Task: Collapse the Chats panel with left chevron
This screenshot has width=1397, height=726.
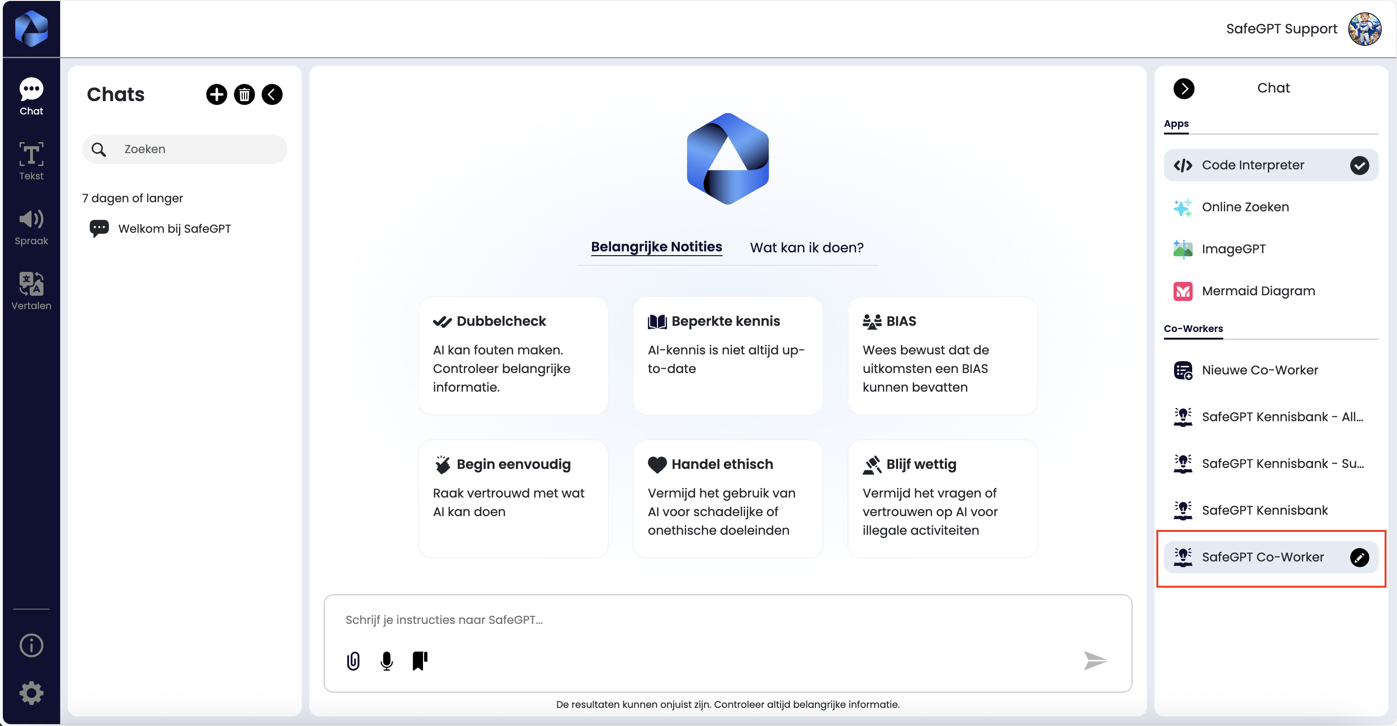Action: (x=272, y=94)
